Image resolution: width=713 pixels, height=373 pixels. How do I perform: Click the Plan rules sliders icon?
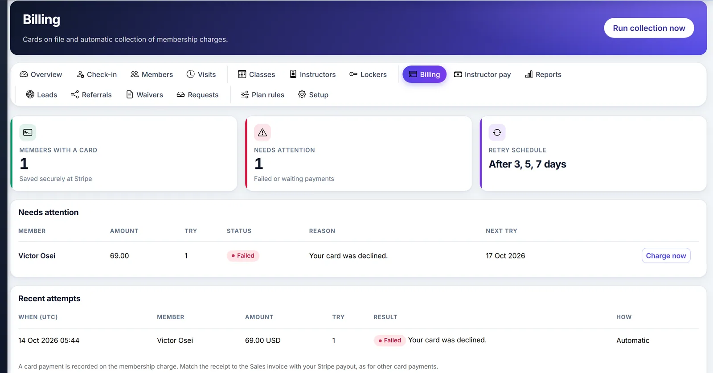[245, 94]
